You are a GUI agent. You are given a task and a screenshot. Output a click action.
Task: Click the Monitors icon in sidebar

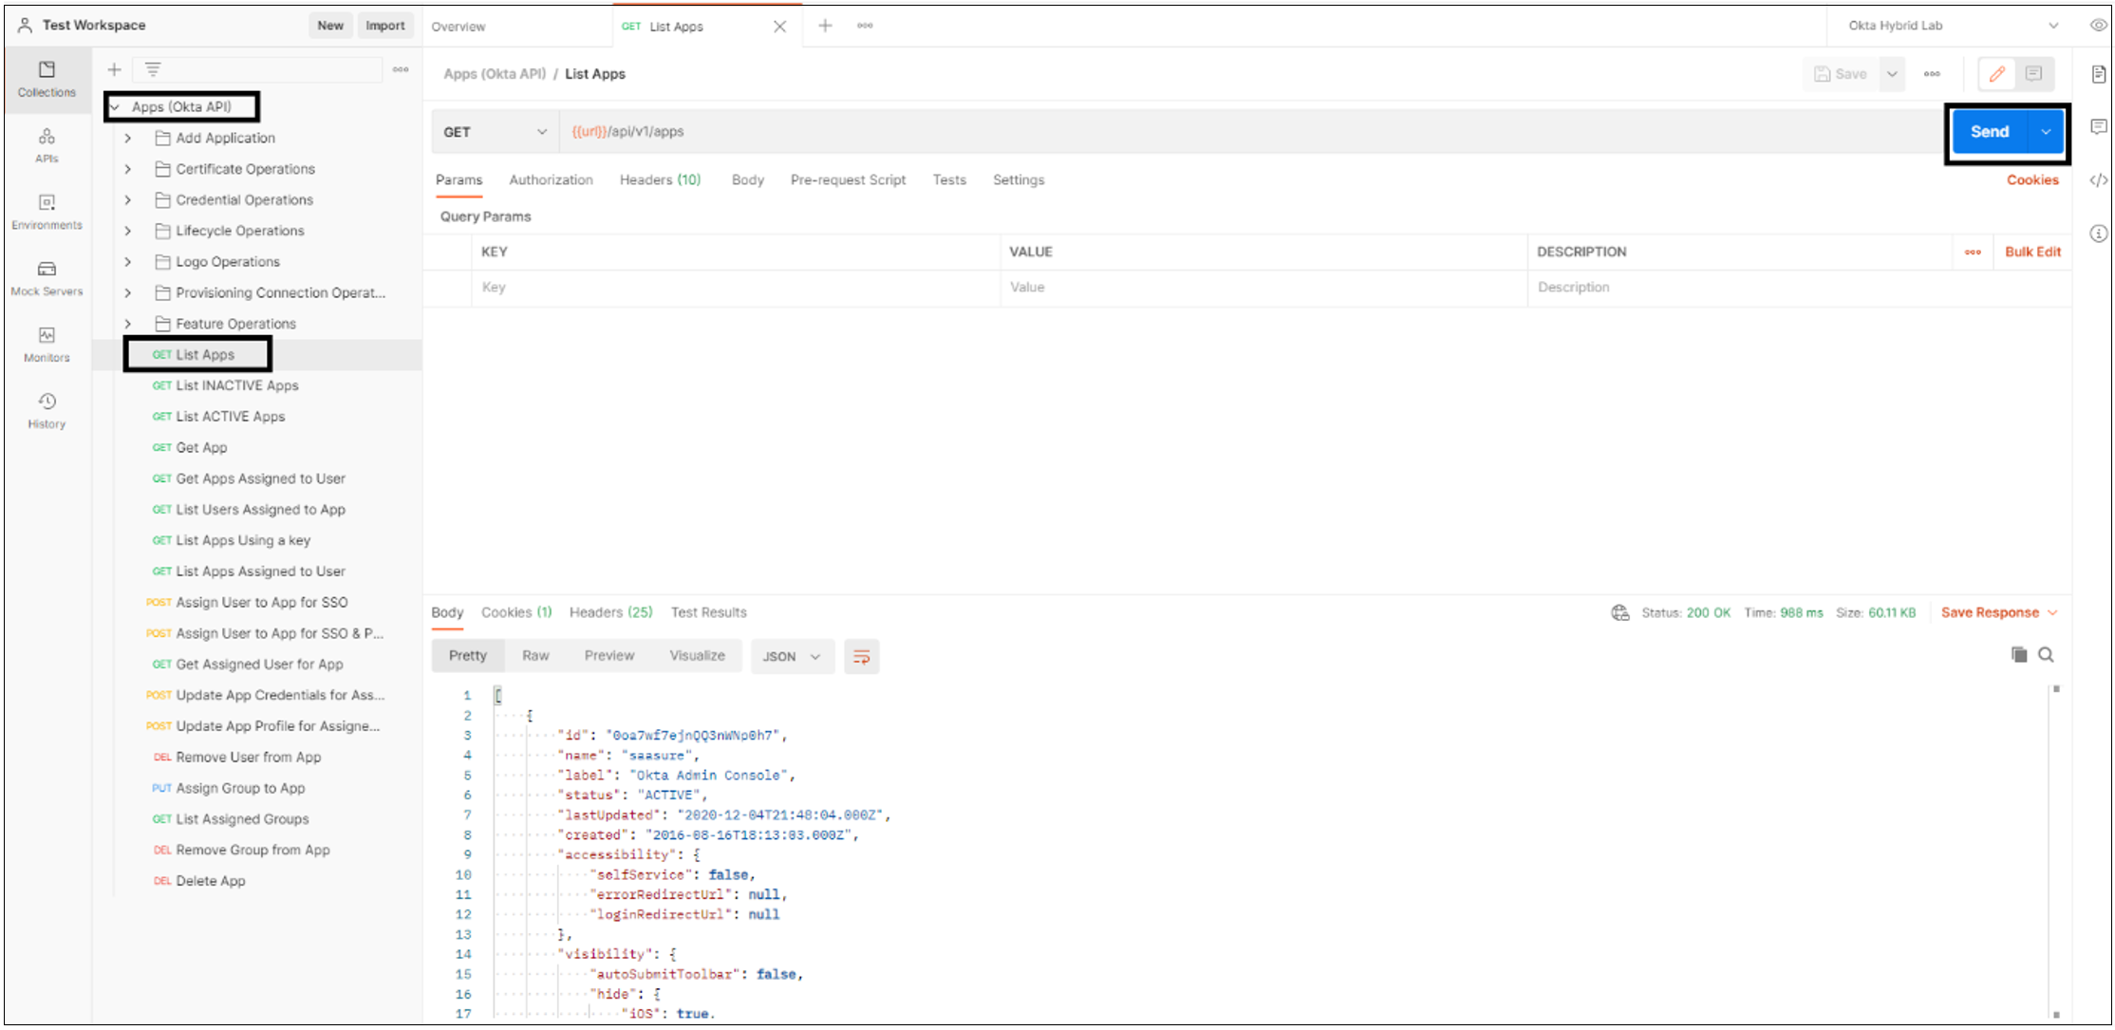[x=47, y=336]
